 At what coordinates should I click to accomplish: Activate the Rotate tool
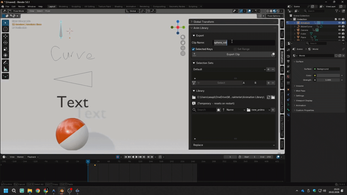coord(5,43)
